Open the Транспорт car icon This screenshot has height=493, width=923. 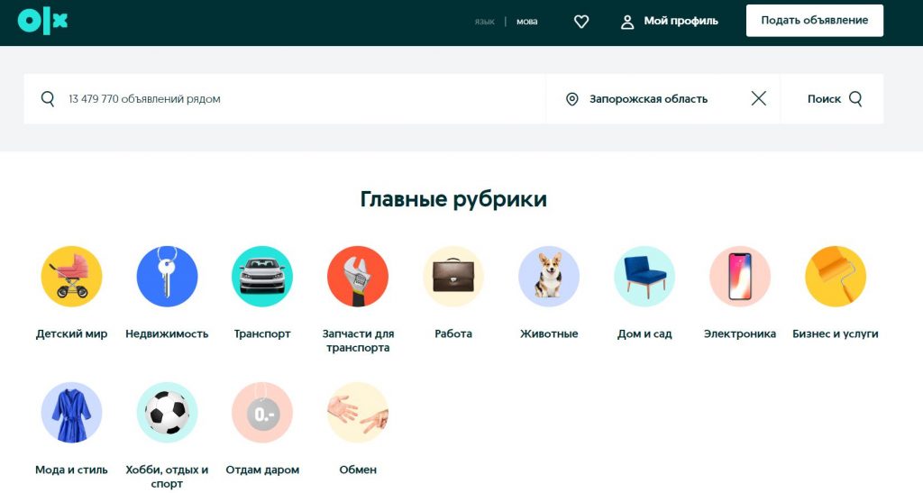click(262, 277)
